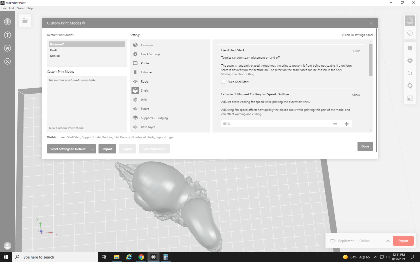Screen dimensions: 420x262
Task: Open the MakerBot home sidebar icon
Action: tap(7, 22)
